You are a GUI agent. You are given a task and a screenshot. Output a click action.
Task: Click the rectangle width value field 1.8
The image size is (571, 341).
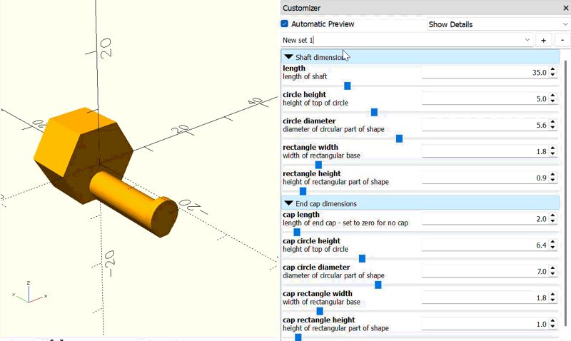[x=485, y=151]
